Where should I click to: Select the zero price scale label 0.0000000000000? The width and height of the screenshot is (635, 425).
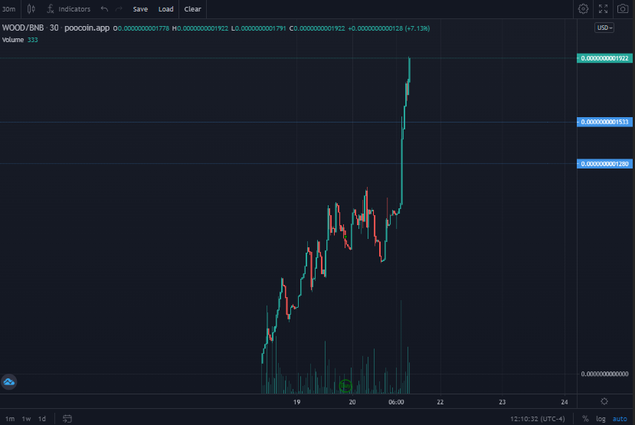click(604, 374)
